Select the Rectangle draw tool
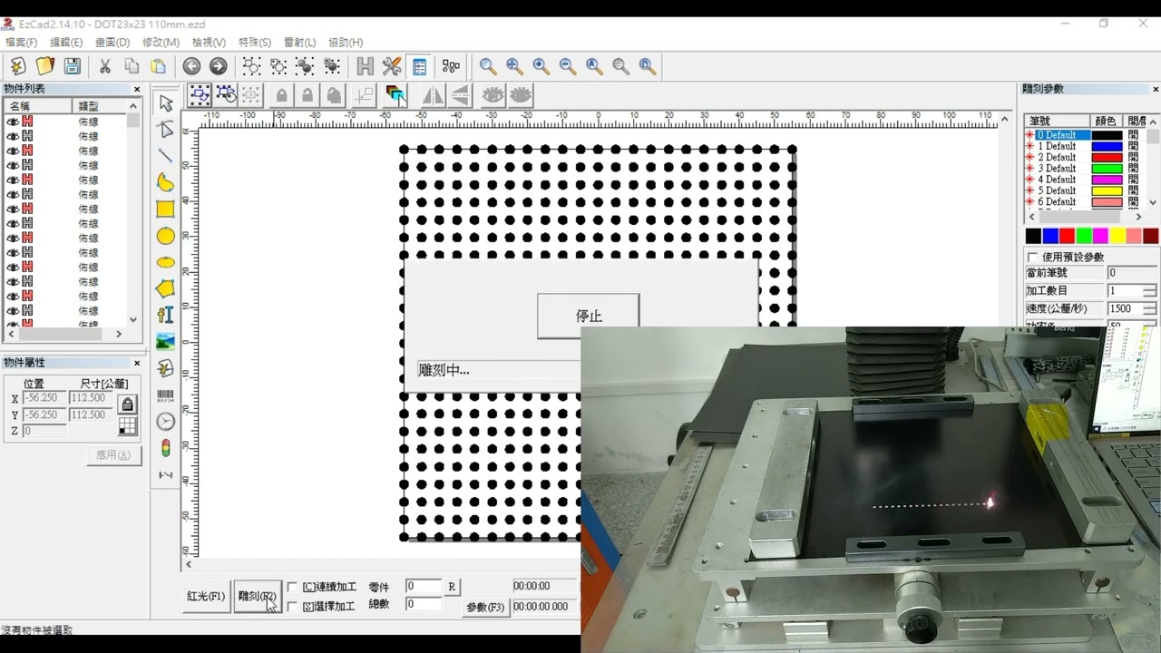 point(165,210)
